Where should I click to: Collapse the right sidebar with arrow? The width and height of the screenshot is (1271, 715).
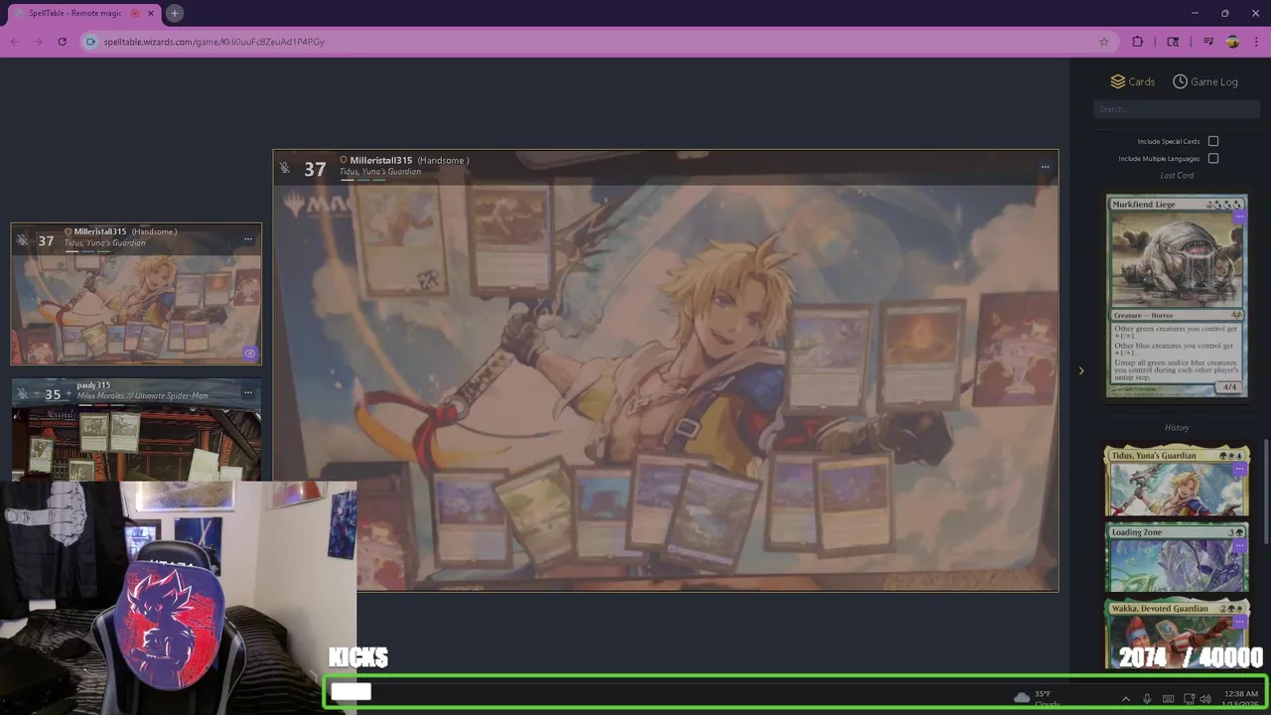[1081, 370]
